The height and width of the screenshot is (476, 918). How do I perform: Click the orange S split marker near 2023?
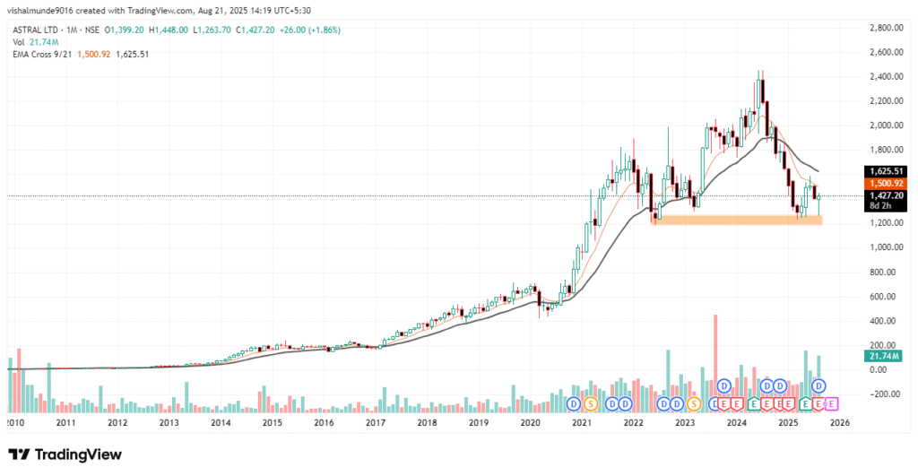(694, 404)
